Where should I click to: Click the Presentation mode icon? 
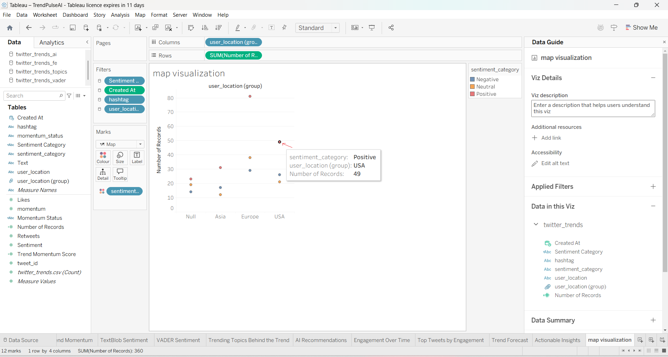(372, 28)
